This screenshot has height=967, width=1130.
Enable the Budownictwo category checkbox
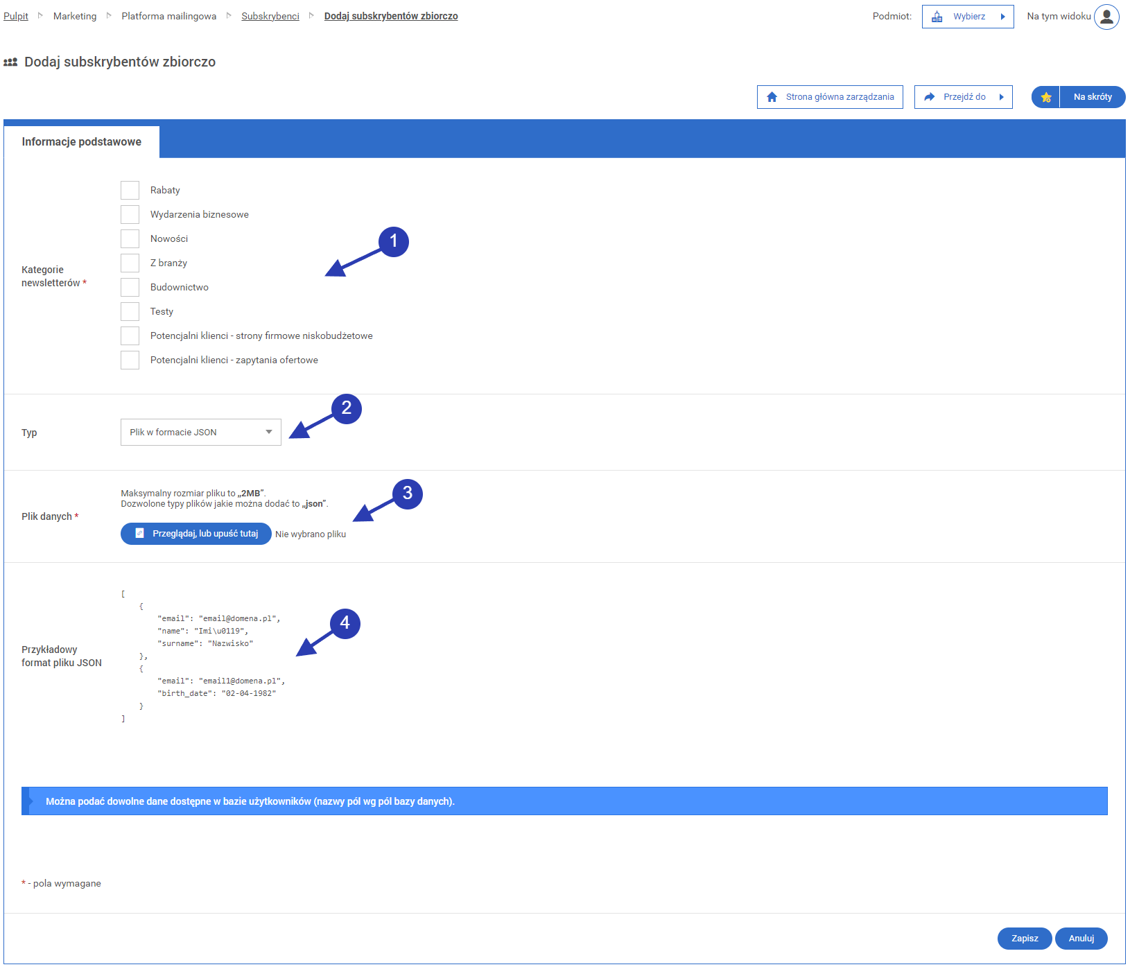(130, 288)
